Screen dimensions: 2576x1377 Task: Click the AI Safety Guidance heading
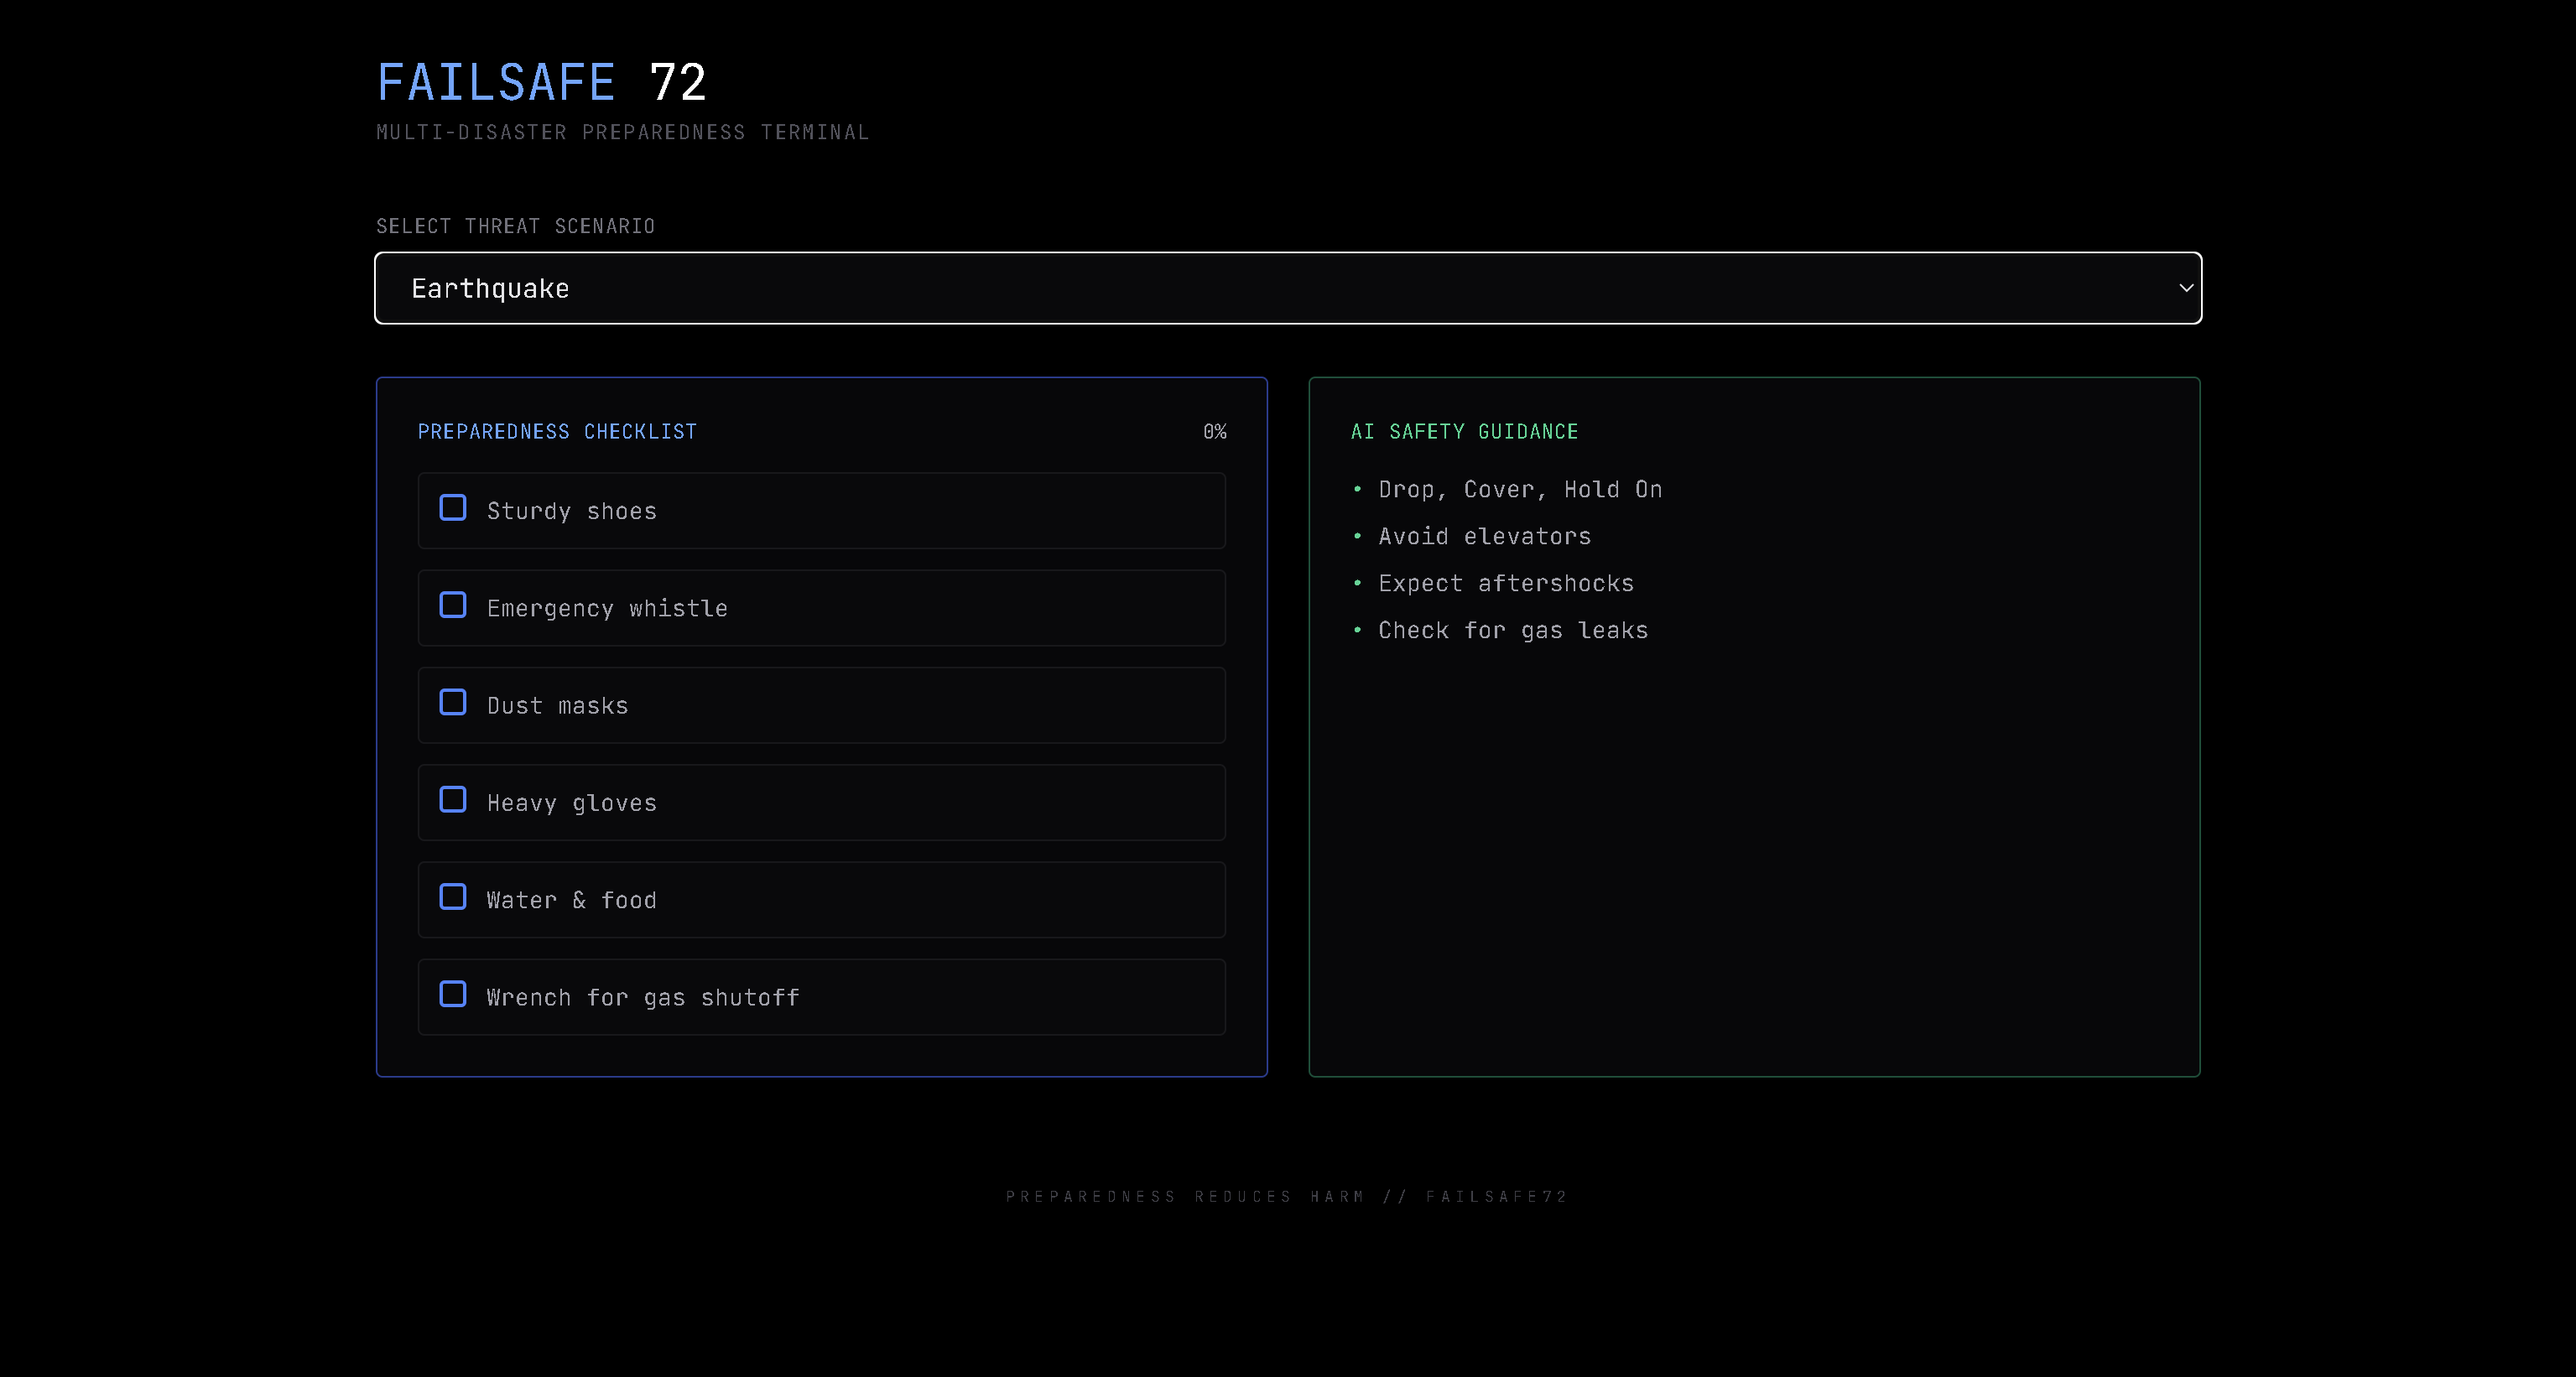[1464, 432]
